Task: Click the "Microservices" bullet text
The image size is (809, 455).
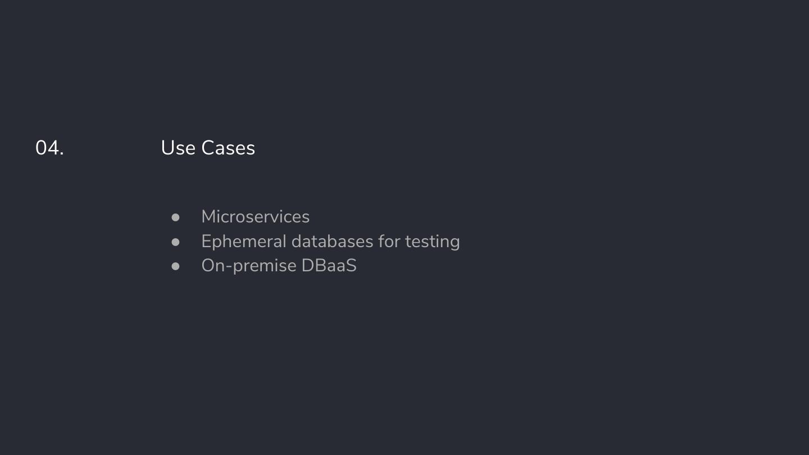Action: [255, 217]
